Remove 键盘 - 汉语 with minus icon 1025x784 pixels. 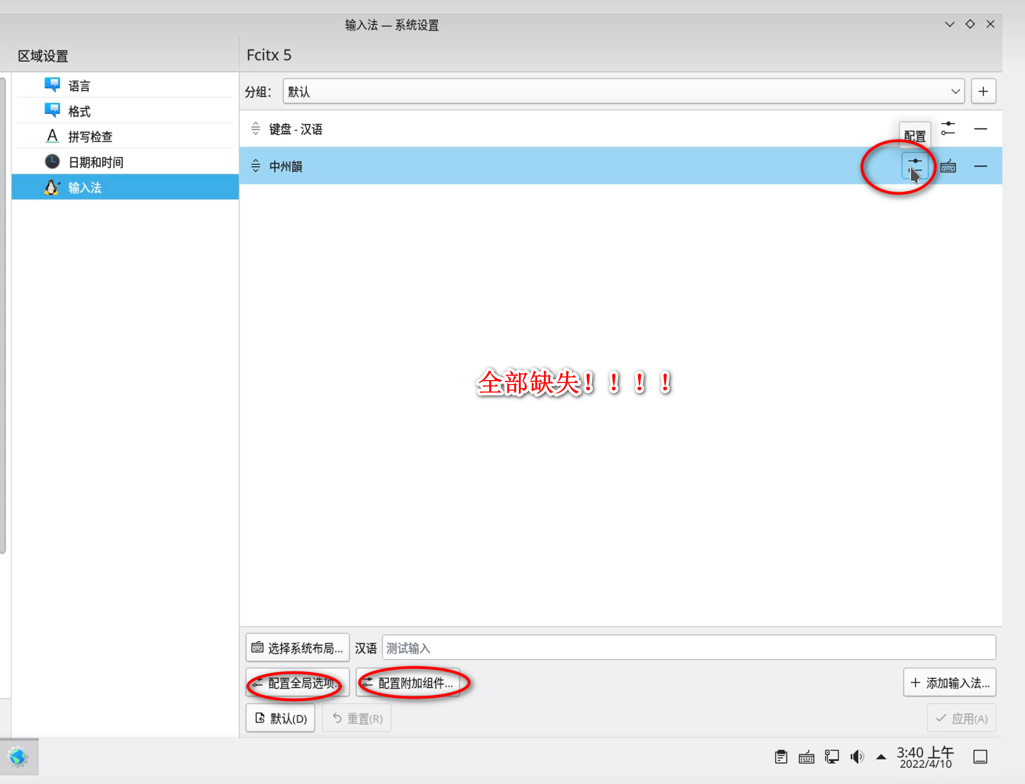tap(980, 129)
